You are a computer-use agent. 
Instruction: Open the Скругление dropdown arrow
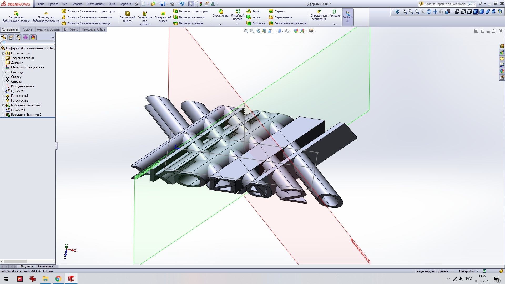click(220, 24)
